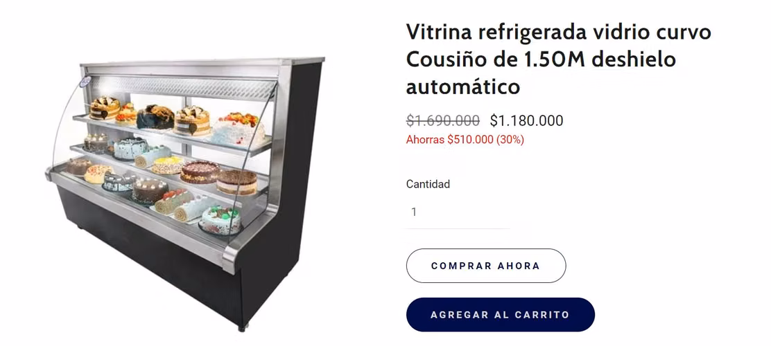Click the dark chocolate cake on top shelf
Screen dimensions: 771x346
[x=155, y=118]
